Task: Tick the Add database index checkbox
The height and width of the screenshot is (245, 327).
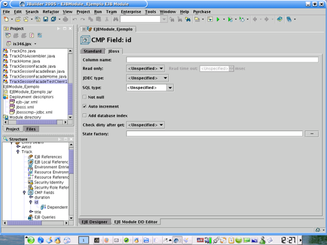Action: (x=85, y=116)
